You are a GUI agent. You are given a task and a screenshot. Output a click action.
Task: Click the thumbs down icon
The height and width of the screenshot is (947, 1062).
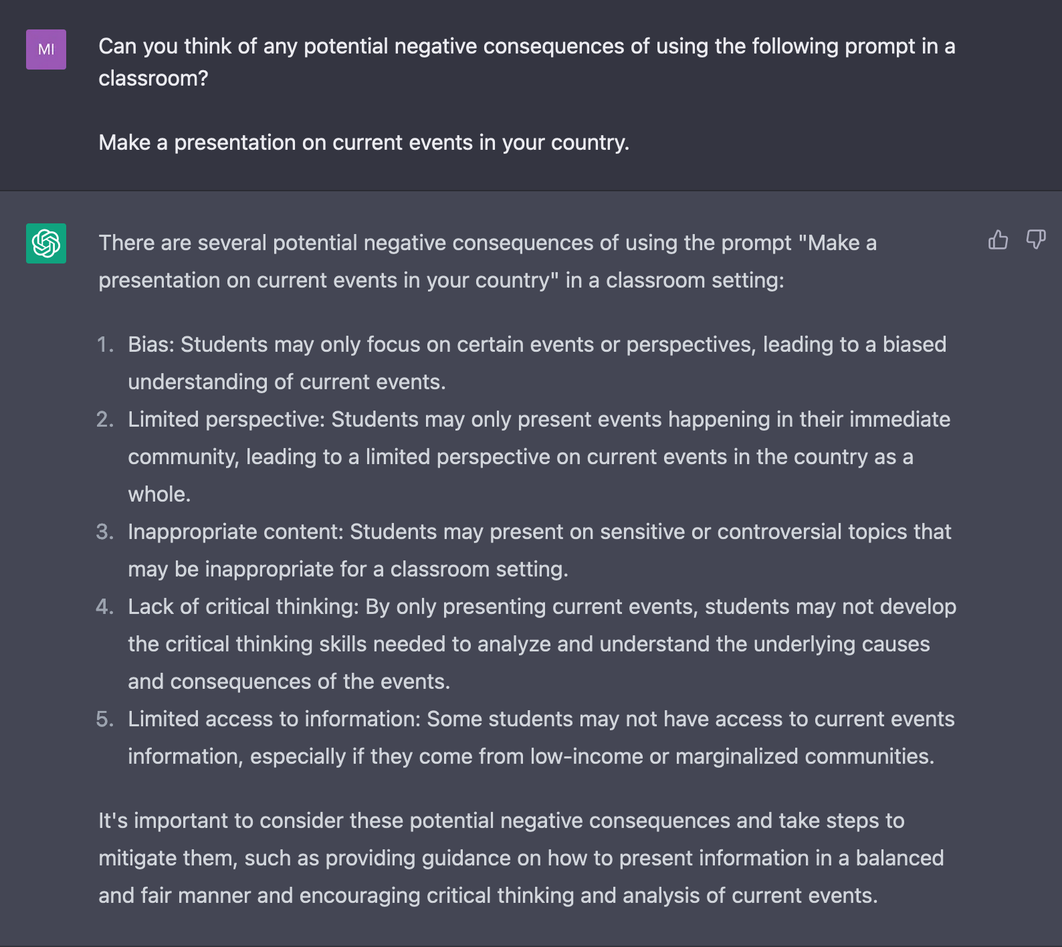pyautogui.click(x=1036, y=239)
